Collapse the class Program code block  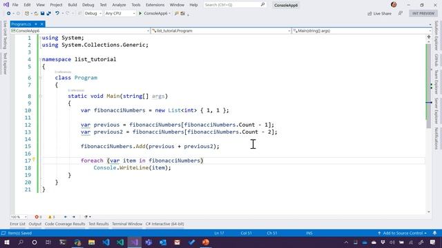pyautogui.click(x=40, y=78)
